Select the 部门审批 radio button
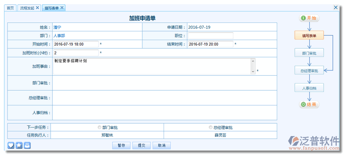Viewport: 344px width, 155px height. point(99,127)
